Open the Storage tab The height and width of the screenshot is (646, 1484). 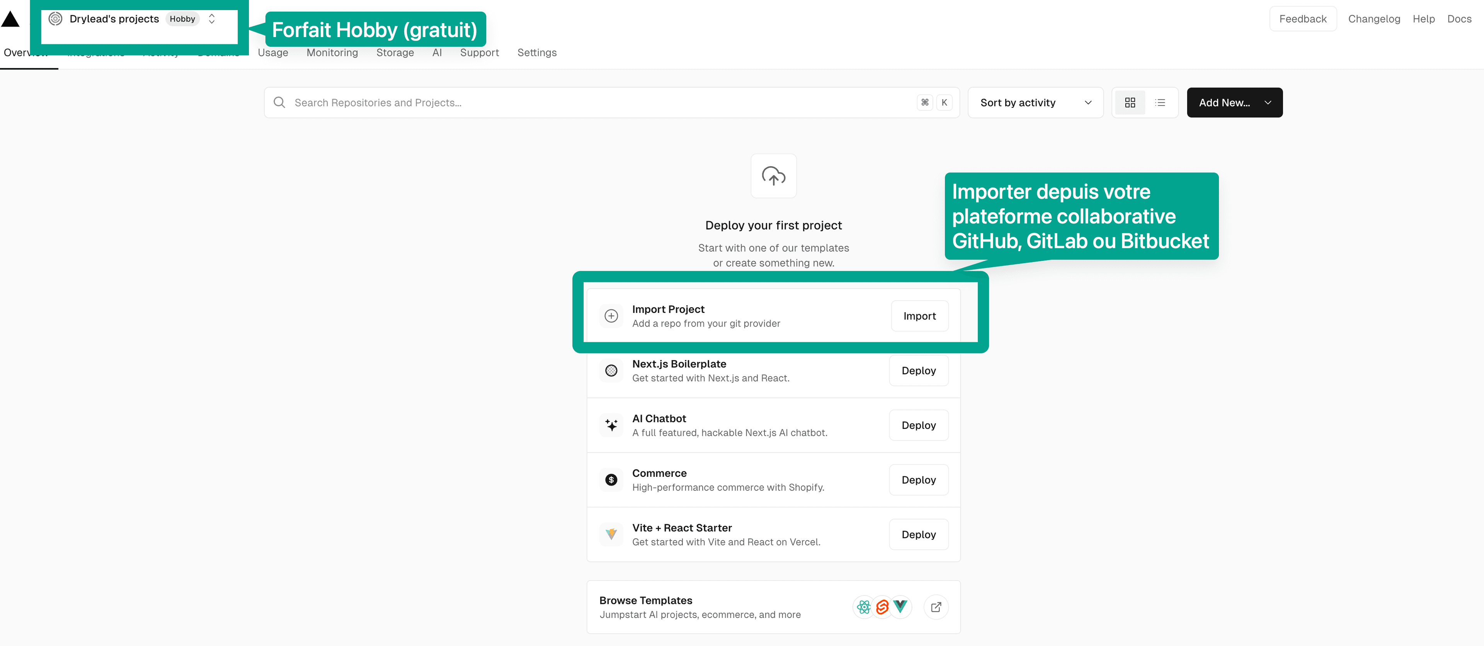pos(395,53)
